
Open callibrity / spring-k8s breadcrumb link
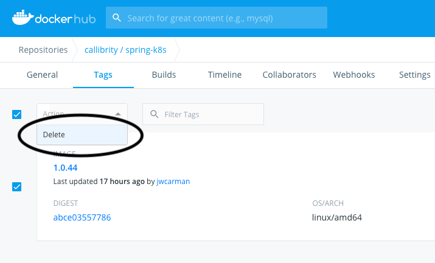click(125, 50)
